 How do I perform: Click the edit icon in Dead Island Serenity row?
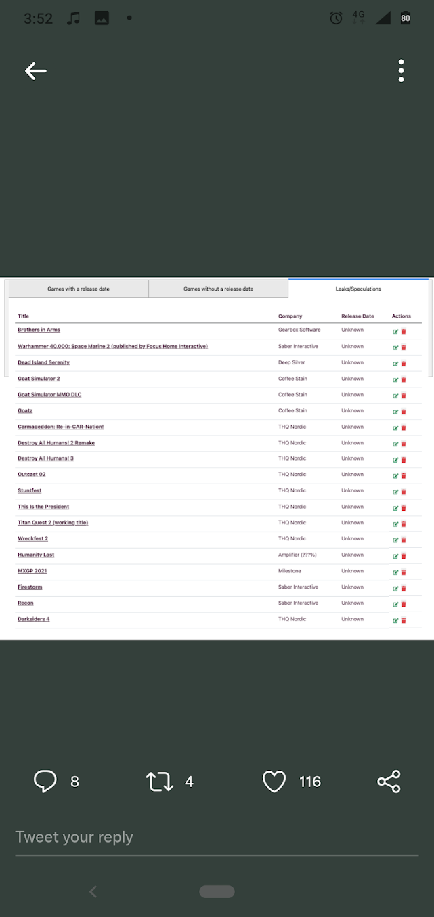tap(395, 364)
